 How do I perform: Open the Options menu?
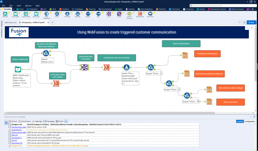(x=28, y=6)
